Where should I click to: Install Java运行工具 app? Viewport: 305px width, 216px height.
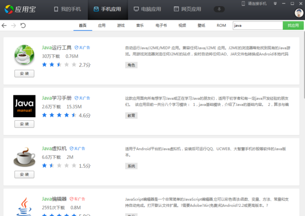pos(24,74)
